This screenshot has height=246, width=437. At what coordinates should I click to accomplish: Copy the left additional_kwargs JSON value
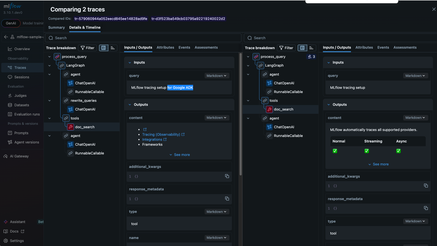click(x=227, y=176)
